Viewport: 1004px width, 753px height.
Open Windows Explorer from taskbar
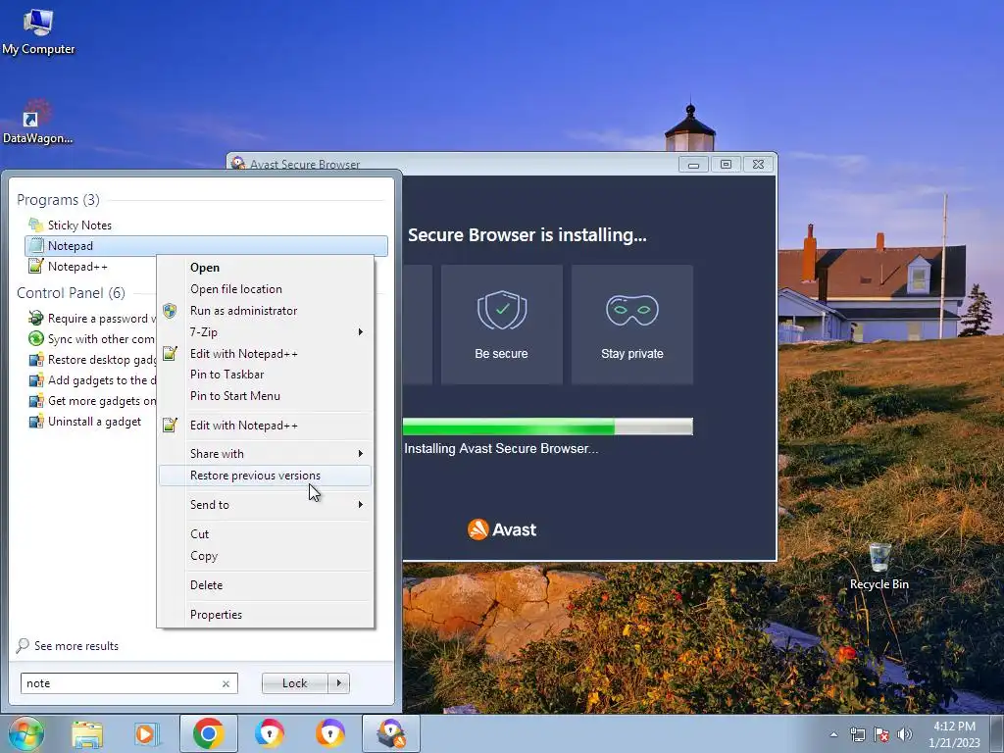coord(87,733)
